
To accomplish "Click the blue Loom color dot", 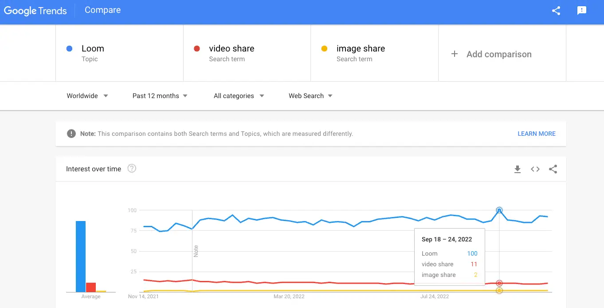I will (69, 49).
